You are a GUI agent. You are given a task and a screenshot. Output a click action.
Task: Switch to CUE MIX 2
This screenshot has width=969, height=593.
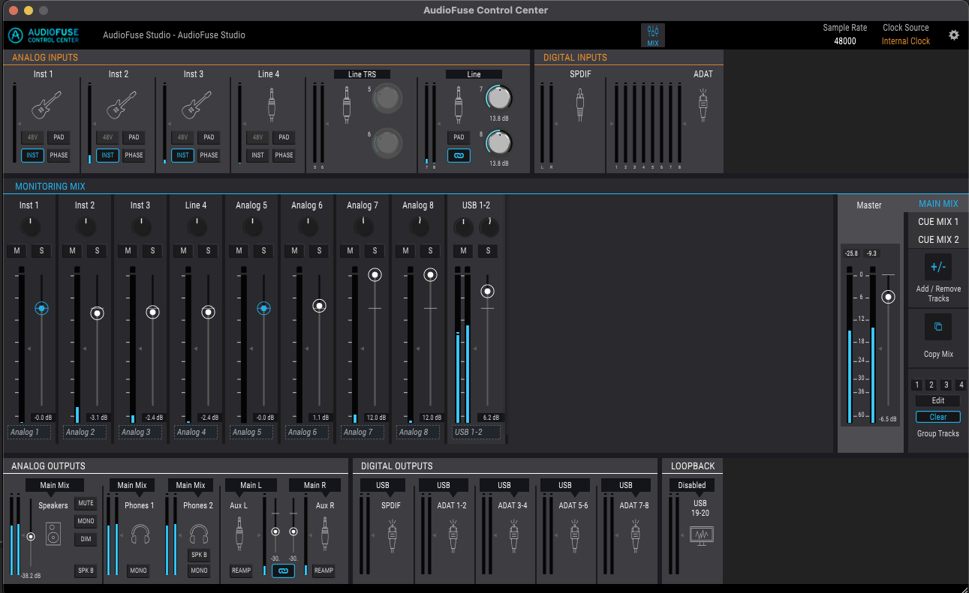[938, 240]
